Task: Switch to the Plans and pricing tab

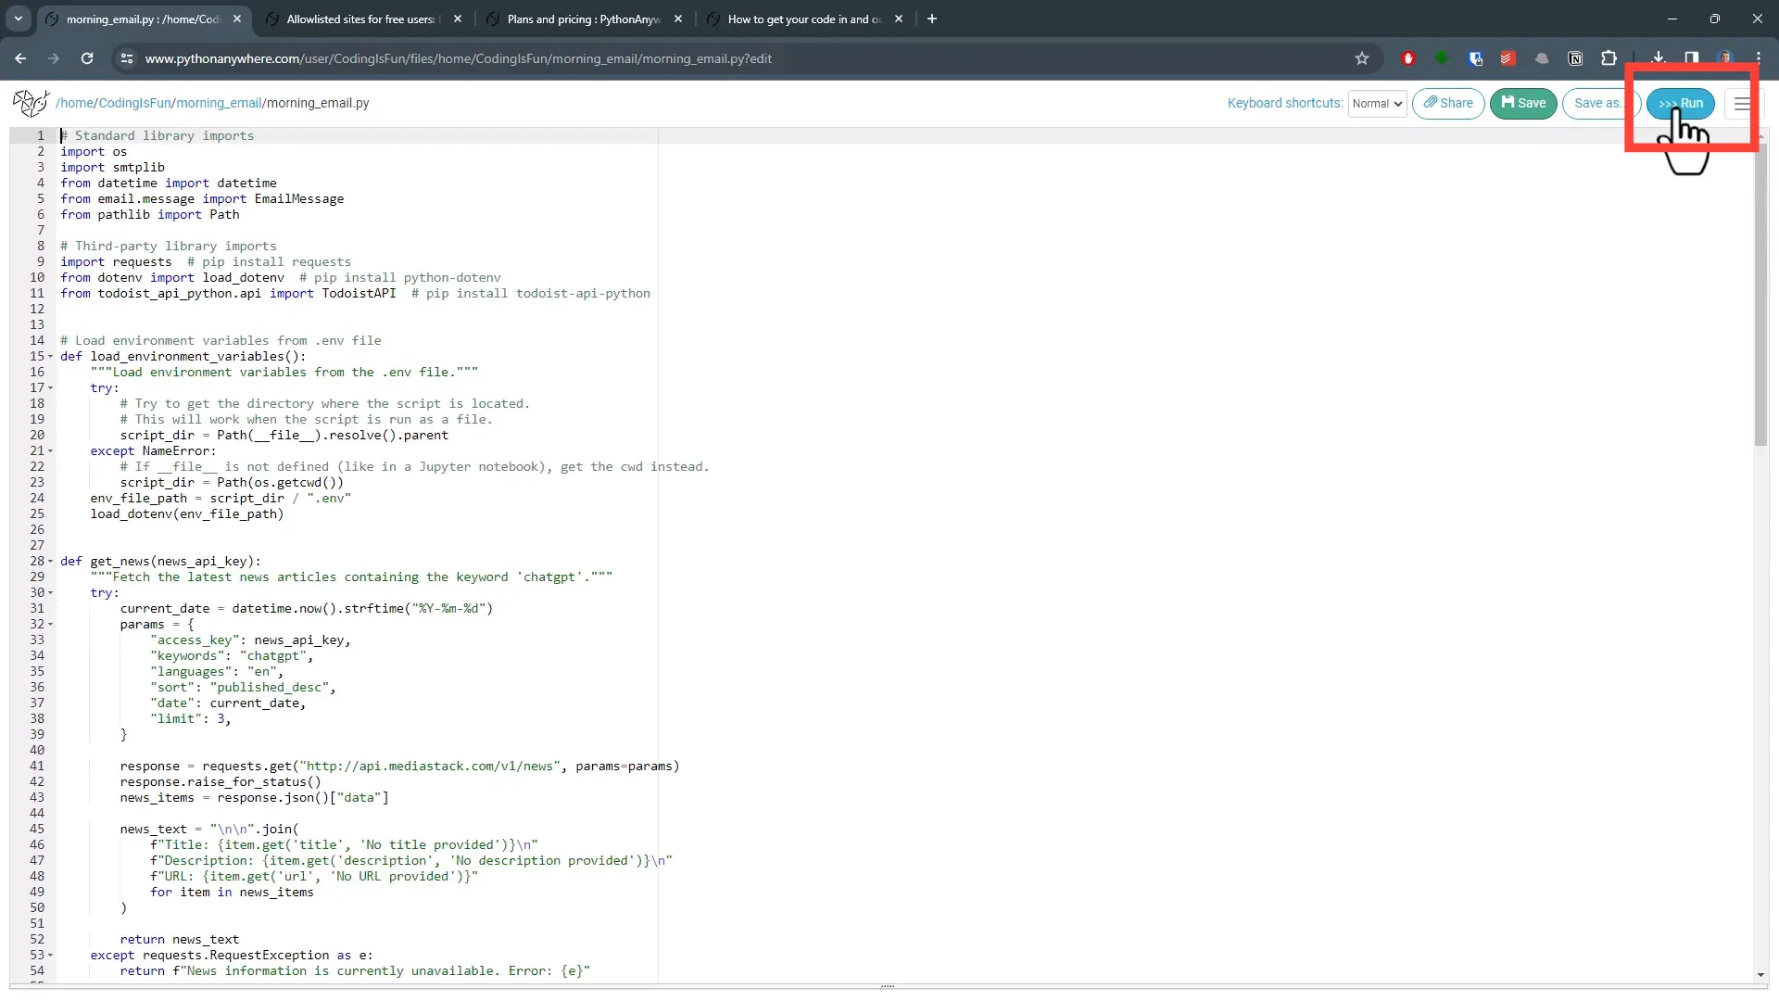Action: [x=574, y=19]
